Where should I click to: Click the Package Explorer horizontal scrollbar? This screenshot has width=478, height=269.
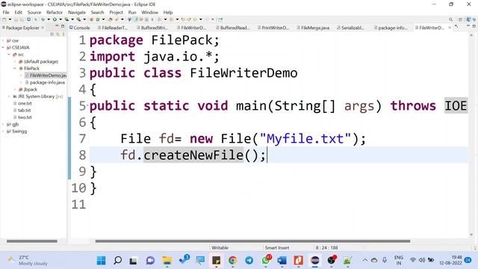[31, 241]
